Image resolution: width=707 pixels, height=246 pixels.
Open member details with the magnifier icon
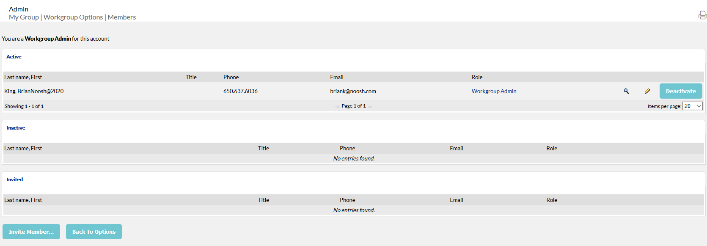(626, 91)
